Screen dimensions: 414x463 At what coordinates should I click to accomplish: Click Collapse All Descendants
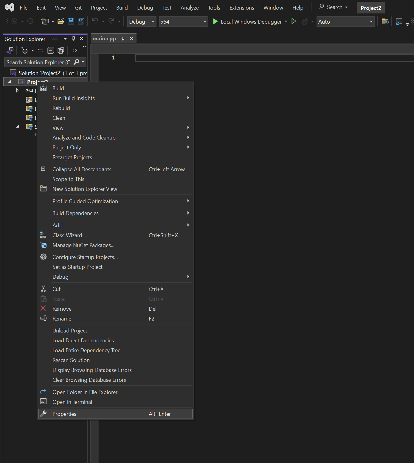click(115, 169)
